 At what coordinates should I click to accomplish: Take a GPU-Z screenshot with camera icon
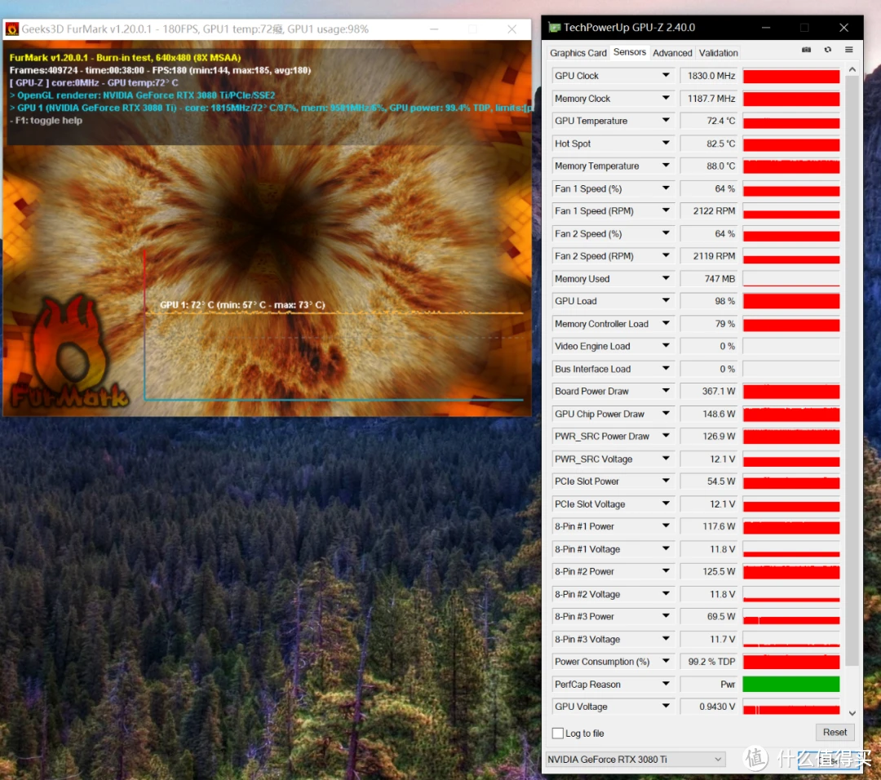(806, 50)
